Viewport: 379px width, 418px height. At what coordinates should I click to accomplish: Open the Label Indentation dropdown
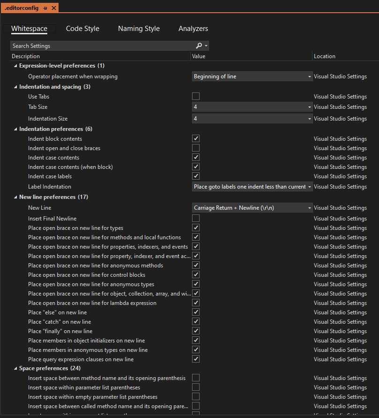pos(309,186)
